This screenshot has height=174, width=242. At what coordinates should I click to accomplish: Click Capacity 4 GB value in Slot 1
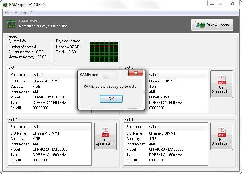(37, 87)
